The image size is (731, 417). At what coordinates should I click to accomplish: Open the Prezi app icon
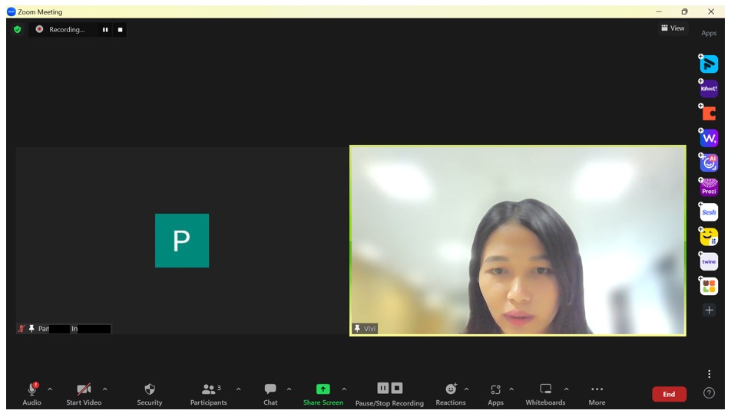coord(709,187)
